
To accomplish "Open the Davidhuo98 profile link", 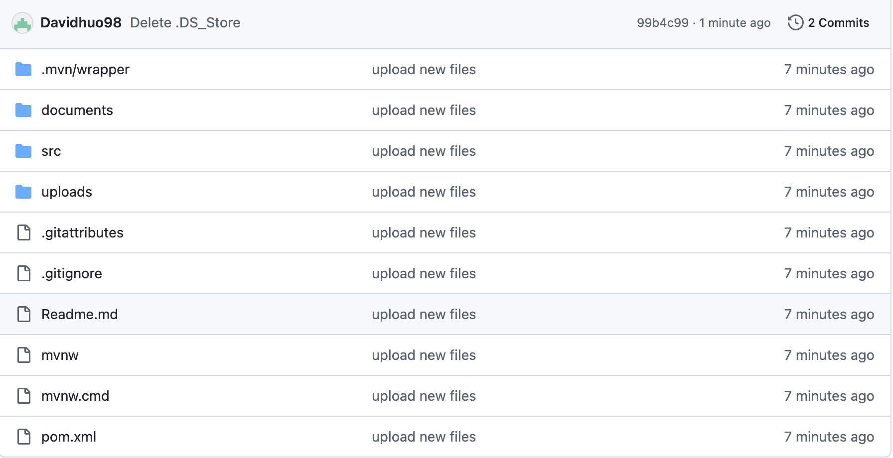I will pos(81,23).
